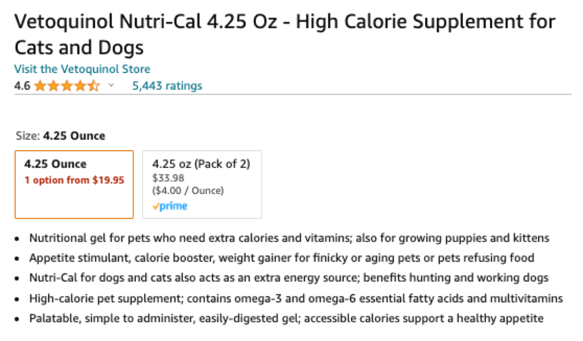Image resolution: width=583 pixels, height=341 pixels.
Task: Select the 4.25 Ounce size option
Action: click(74, 184)
